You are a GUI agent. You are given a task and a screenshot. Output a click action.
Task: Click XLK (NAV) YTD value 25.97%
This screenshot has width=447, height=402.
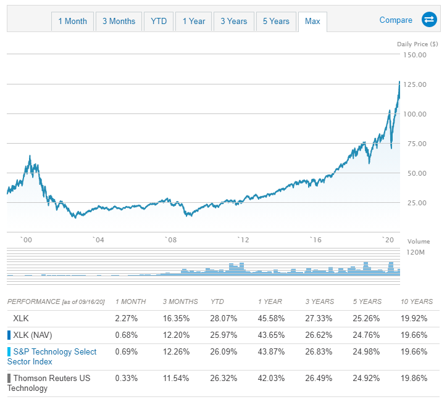tap(223, 335)
